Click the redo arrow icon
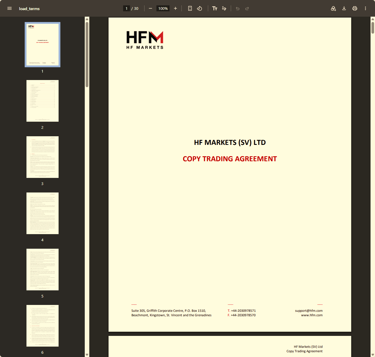Viewport: 375px width, 357px height. click(247, 8)
